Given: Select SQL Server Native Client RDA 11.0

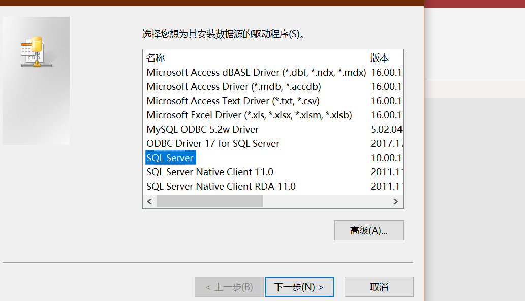Looking at the screenshot, I should pos(221,186).
